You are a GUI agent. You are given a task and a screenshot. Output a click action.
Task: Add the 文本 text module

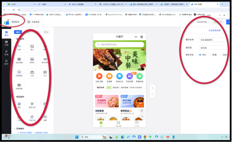click(x=19, y=47)
